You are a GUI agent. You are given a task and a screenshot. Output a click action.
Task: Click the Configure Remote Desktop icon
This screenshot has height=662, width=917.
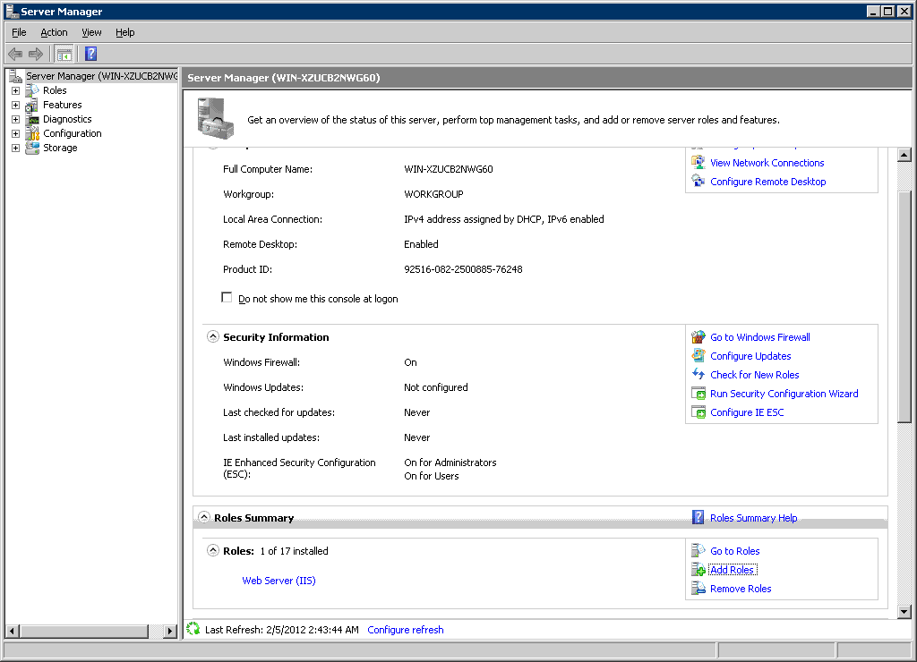point(698,182)
